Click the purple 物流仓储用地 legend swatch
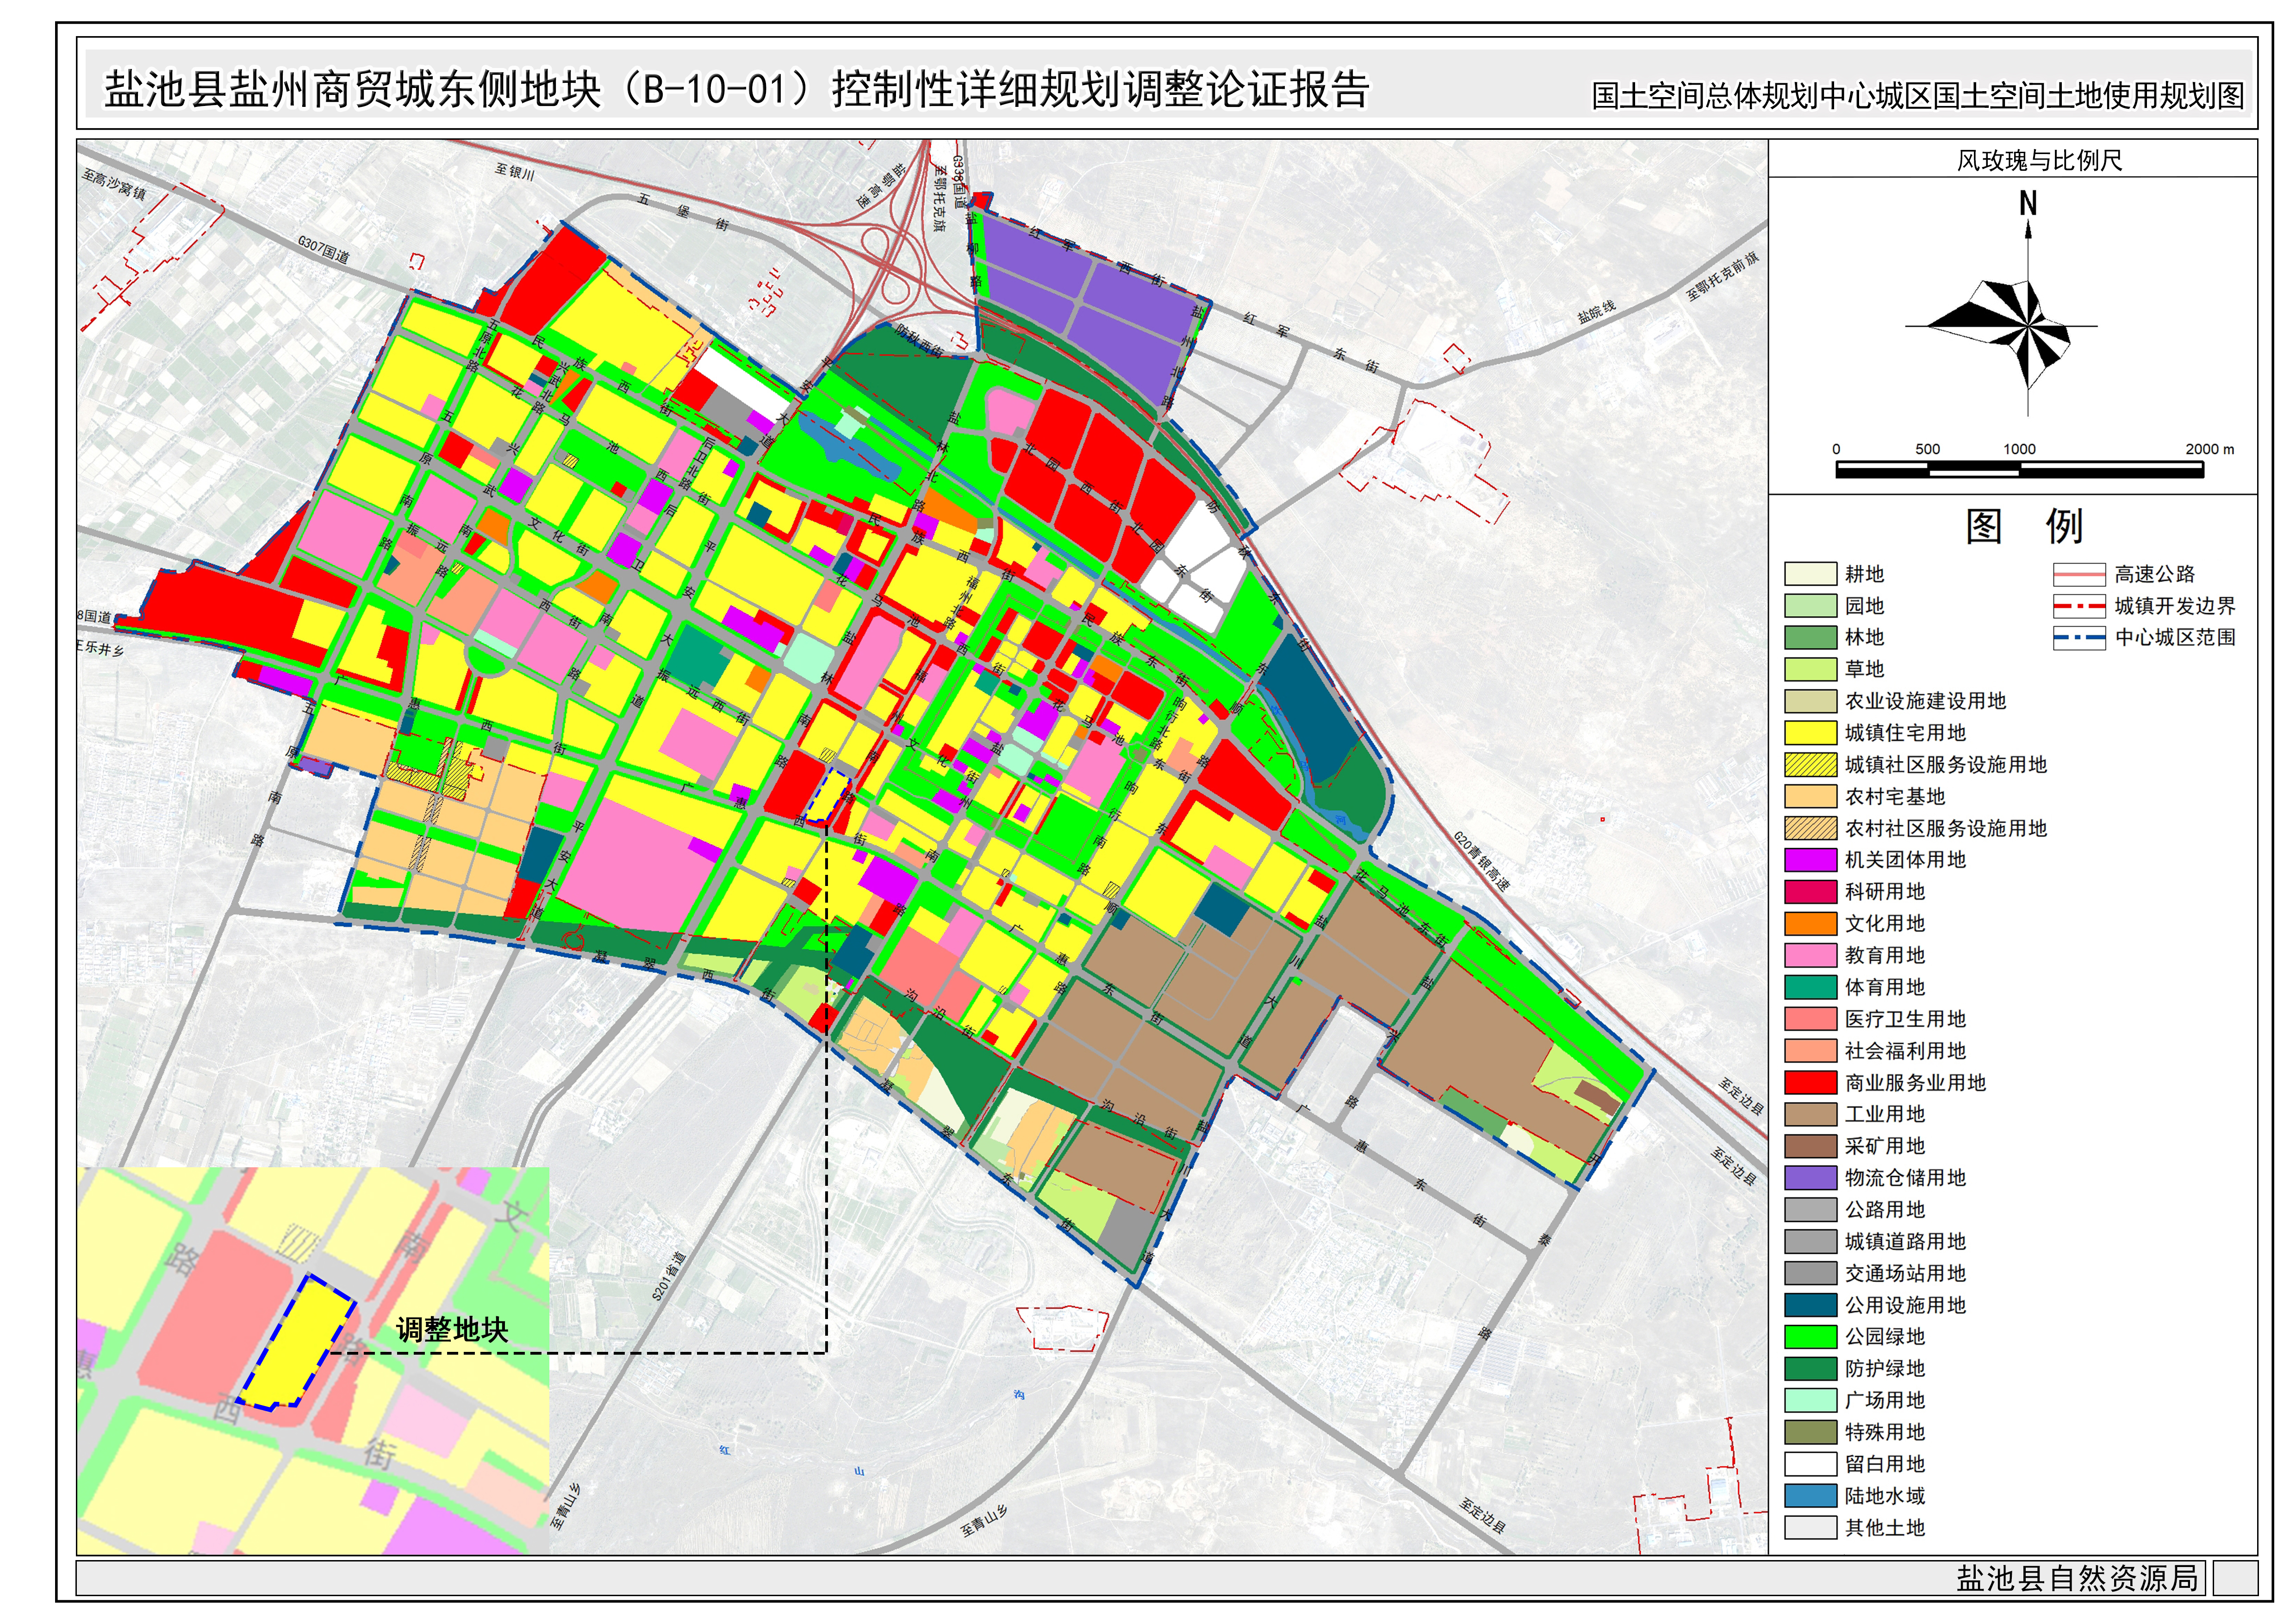The height and width of the screenshot is (1623, 2296). [x=1810, y=1178]
